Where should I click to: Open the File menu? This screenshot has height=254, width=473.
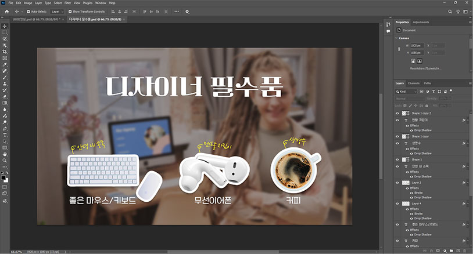10,3
